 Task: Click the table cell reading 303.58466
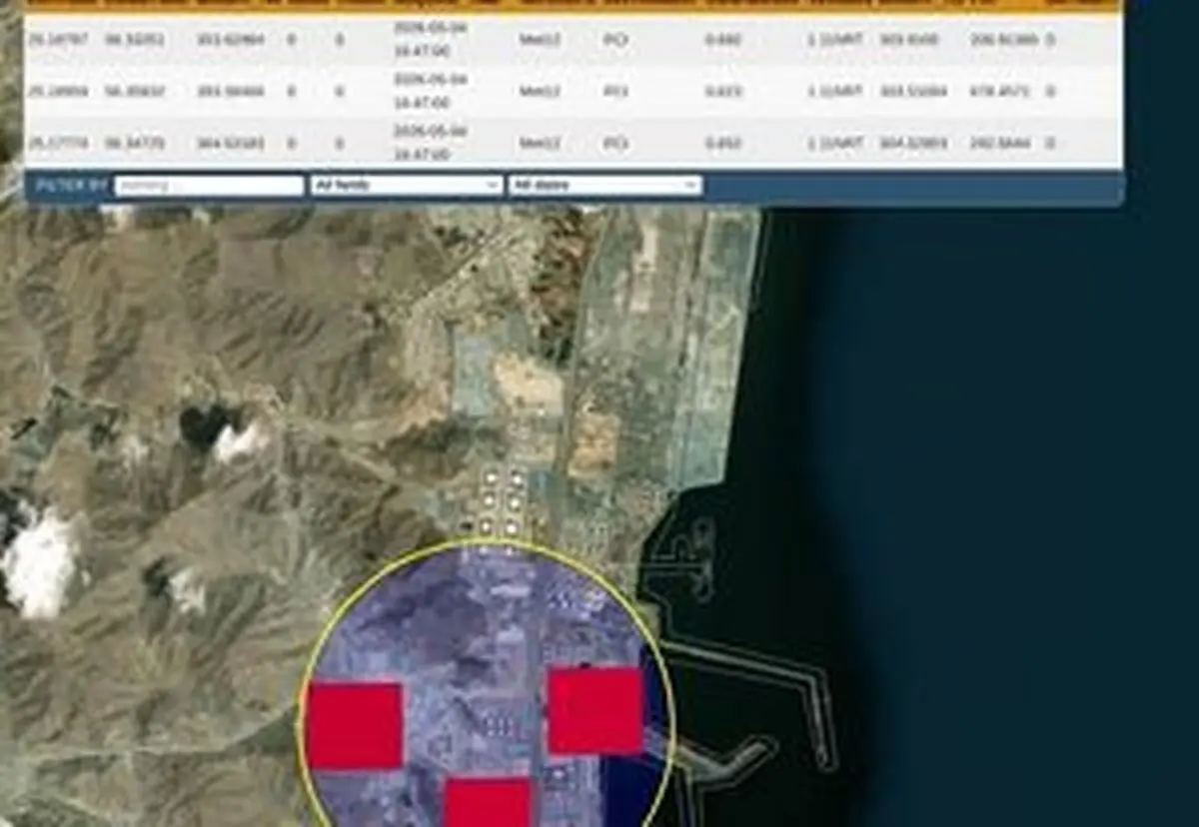231,92
